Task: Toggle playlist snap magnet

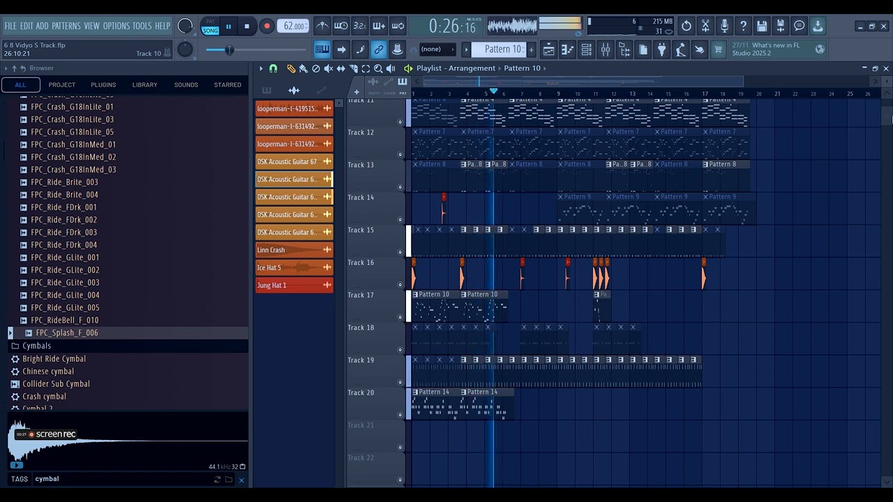Action: (x=273, y=68)
